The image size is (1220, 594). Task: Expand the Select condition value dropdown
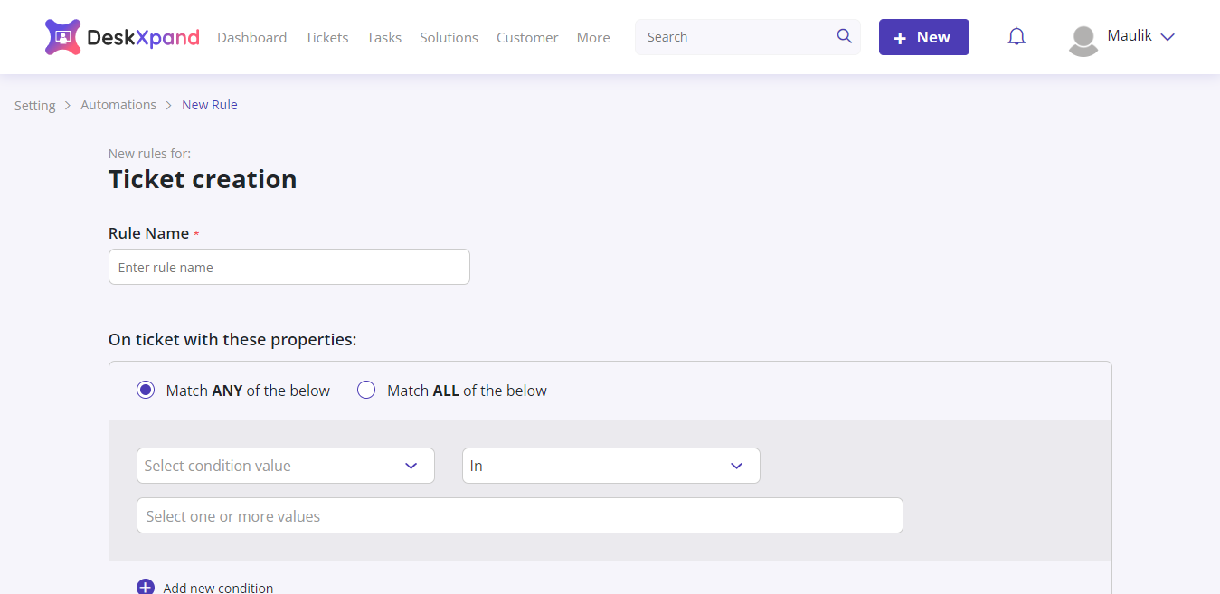[x=285, y=465]
